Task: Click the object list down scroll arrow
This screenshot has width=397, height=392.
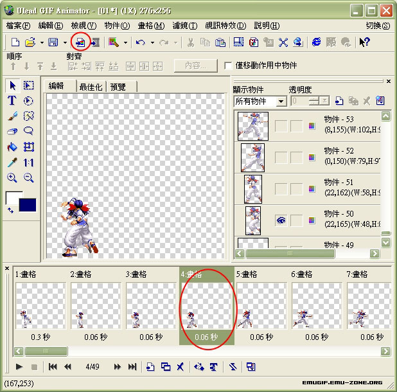Action: click(x=386, y=242)
